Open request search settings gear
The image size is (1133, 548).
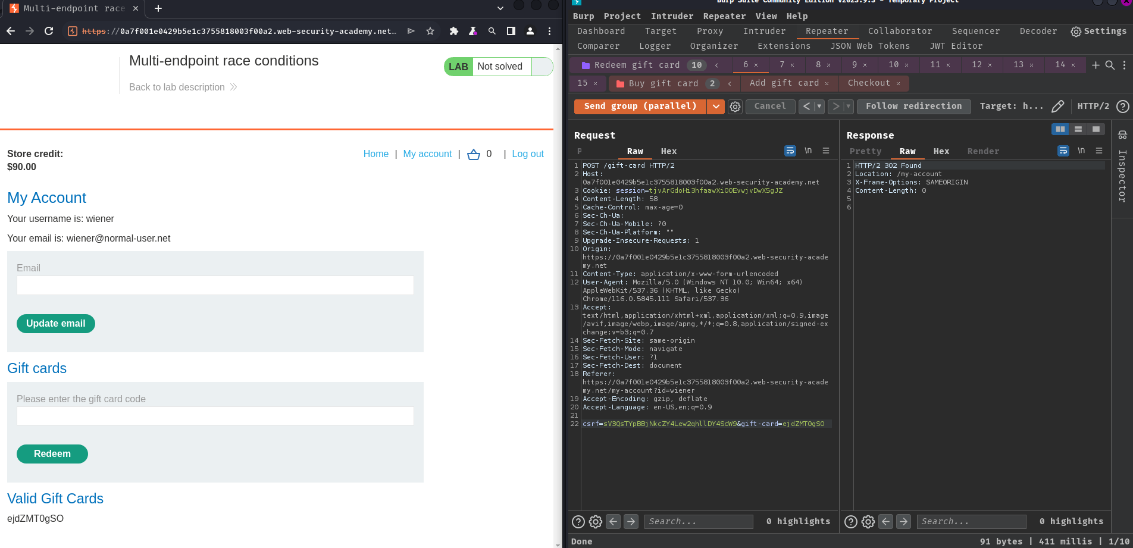[x=596, y=522]
